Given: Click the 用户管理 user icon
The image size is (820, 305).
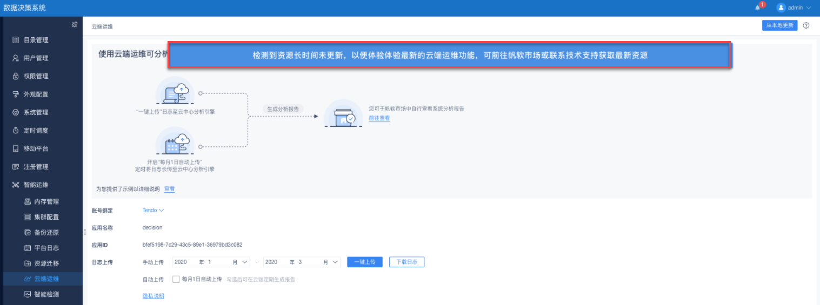Looking at the screenshot, I should pyautogui.click(x=16, y=58).
